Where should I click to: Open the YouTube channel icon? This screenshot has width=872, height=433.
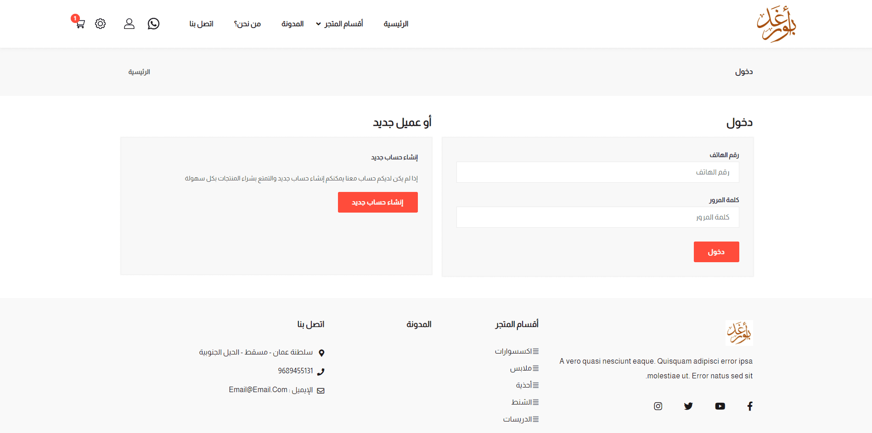tap(720, 406)
